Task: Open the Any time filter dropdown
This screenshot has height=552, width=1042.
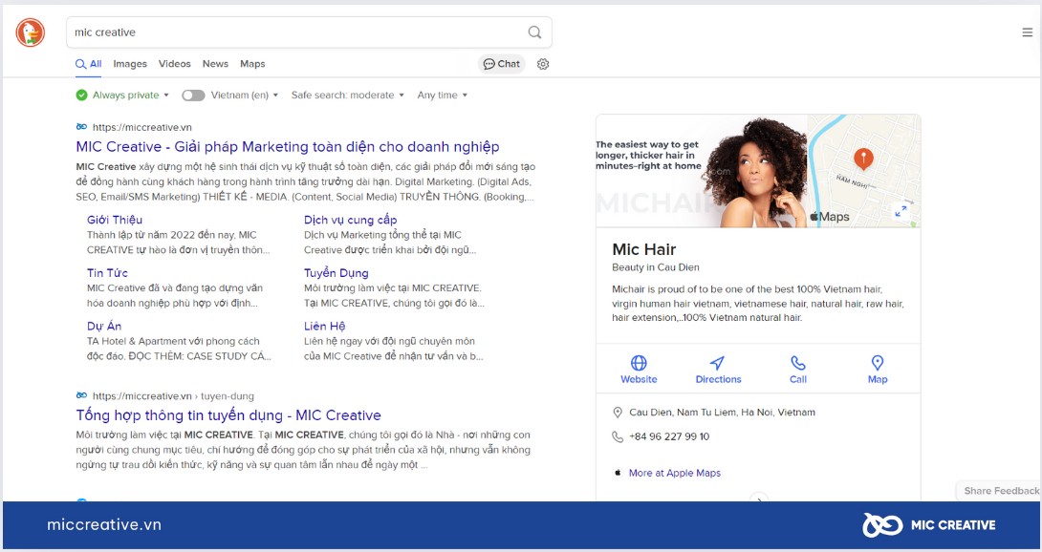Action: (x=443, y=96)
